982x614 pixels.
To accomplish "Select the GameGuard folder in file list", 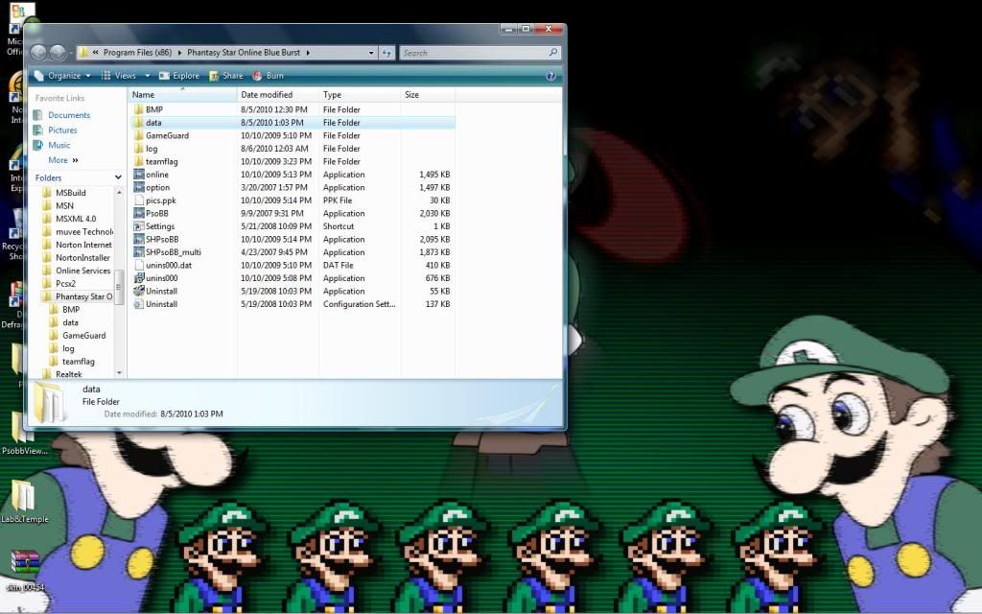I will pos(166,136).
